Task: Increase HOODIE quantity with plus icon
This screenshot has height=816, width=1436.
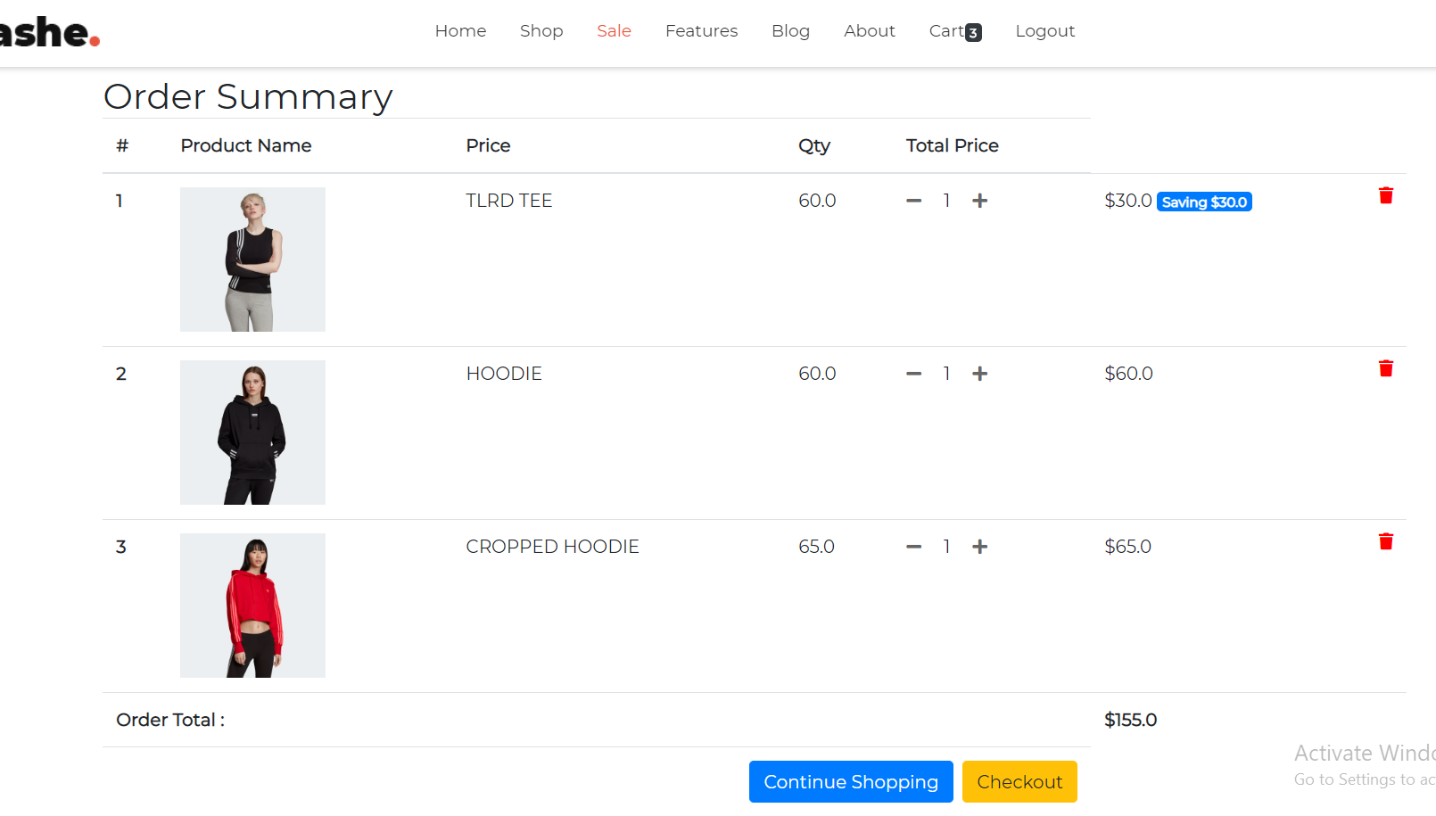Action: click(x=979, y=374)
